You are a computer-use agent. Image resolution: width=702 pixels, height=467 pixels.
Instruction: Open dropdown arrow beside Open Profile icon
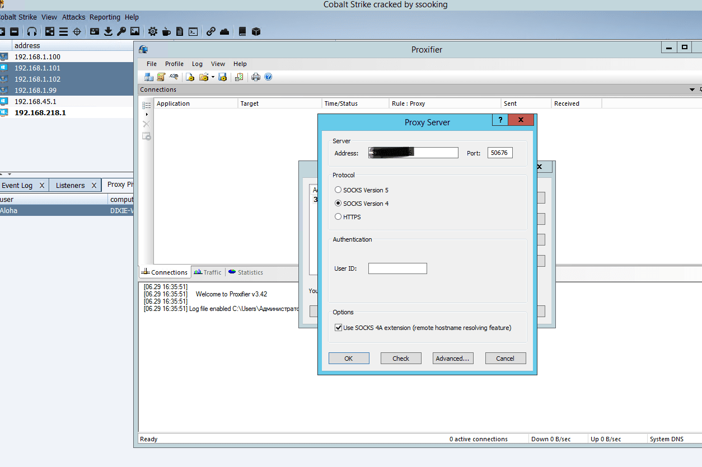pos(213,77)
